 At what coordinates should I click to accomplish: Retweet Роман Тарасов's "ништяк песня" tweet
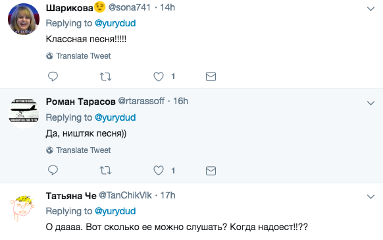coord(105,171)
